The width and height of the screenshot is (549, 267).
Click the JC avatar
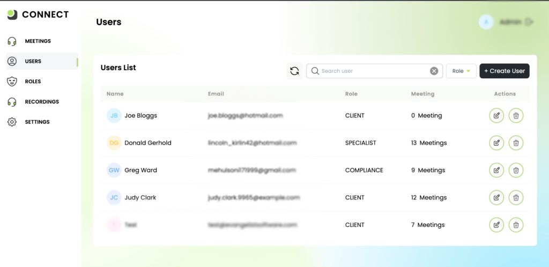click(114, 197)
